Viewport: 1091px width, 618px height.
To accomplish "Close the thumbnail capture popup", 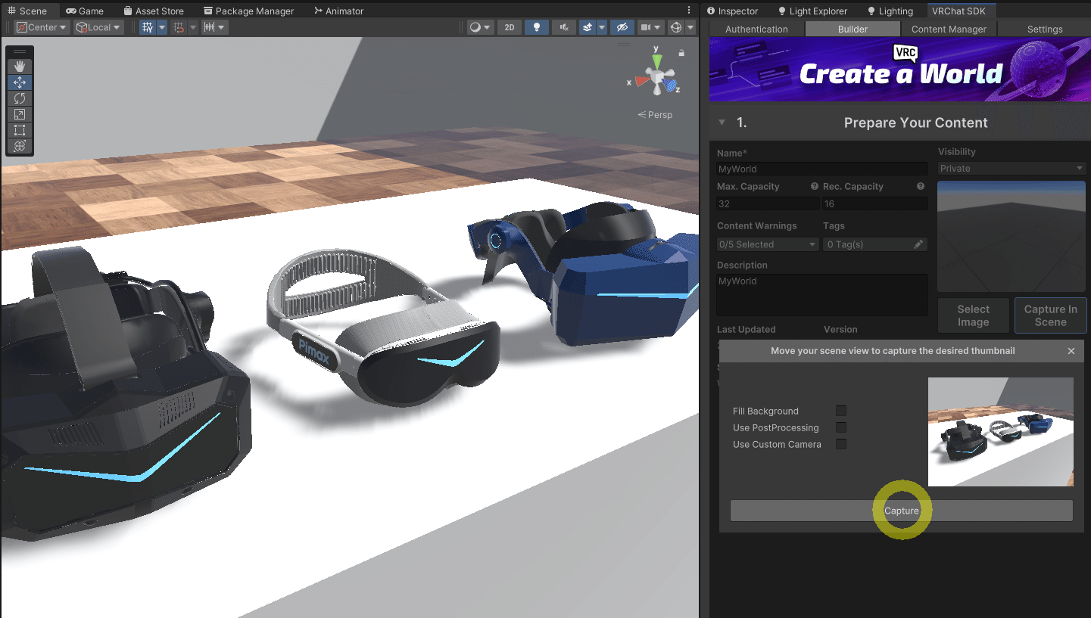I will click(x=1071, y=351).
